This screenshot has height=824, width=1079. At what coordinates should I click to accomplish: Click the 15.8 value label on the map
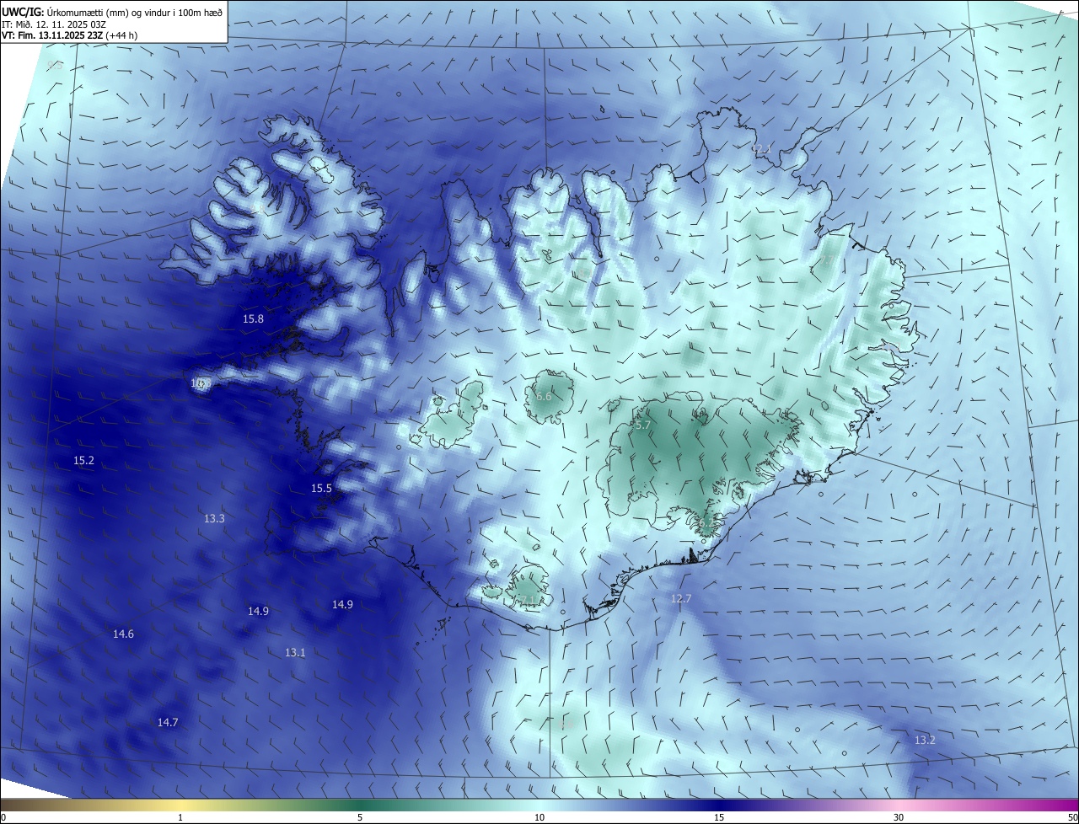253,319
